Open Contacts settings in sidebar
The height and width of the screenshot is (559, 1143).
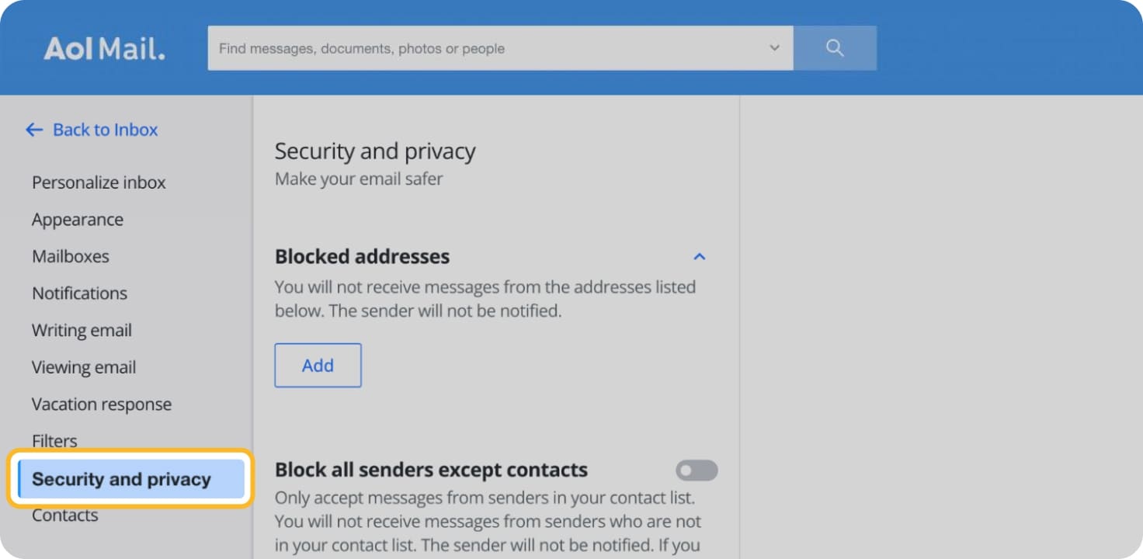click(x=65, y=516)
